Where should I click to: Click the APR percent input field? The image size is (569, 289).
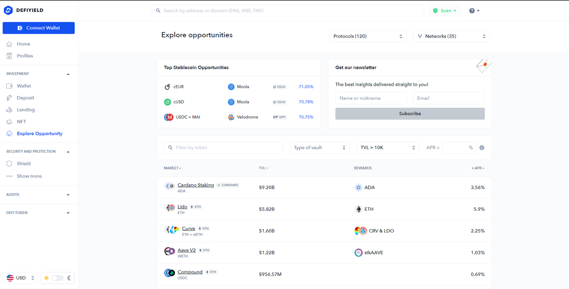tap(459, 148)
